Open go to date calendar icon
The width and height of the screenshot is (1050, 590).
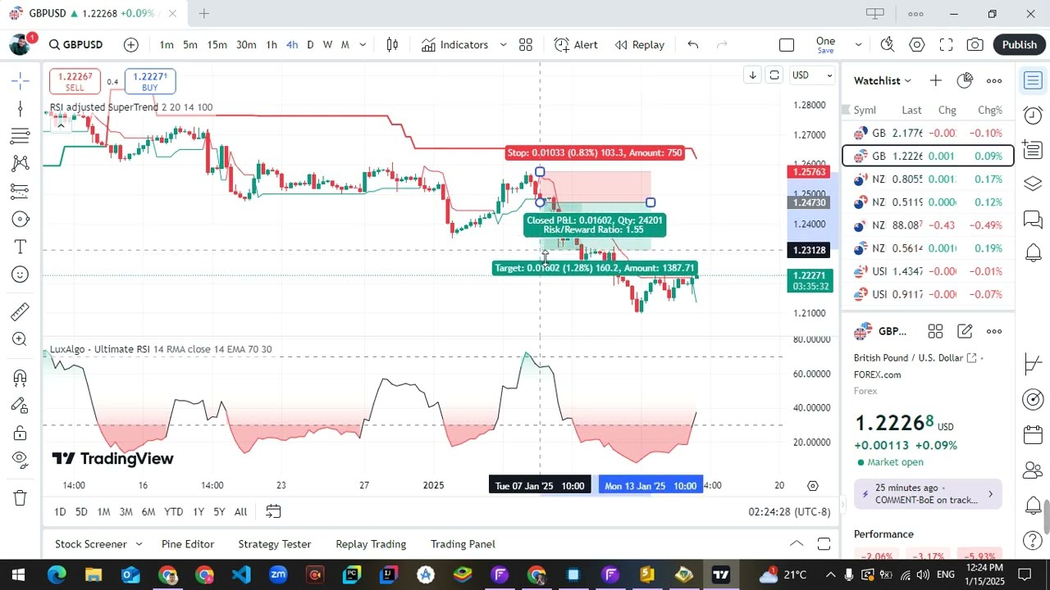(273, 511)
